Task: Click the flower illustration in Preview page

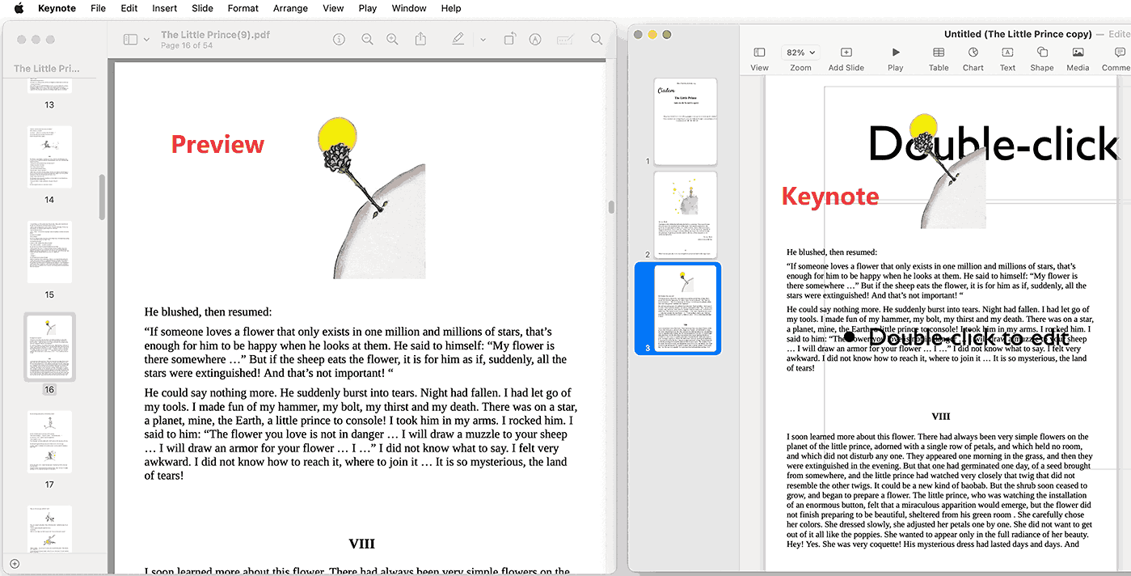Action: 371,197
